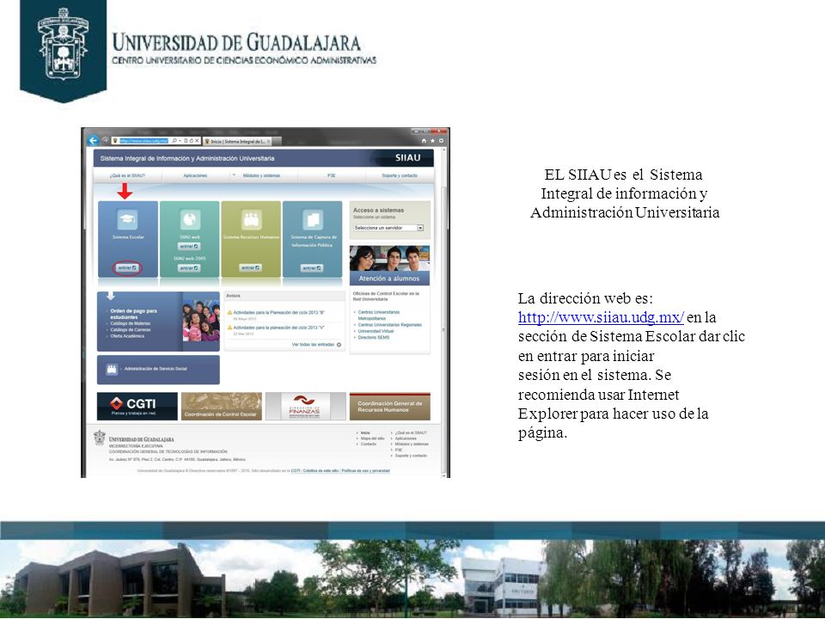Click warning icon beside ciclo 2013 "B" notice

pyautogui.click(x=229, y=313)
